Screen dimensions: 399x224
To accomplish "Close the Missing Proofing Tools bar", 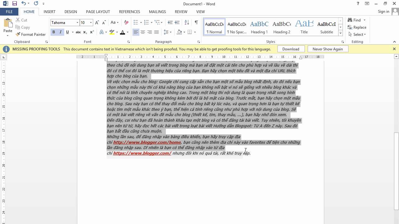I will 394,49.
